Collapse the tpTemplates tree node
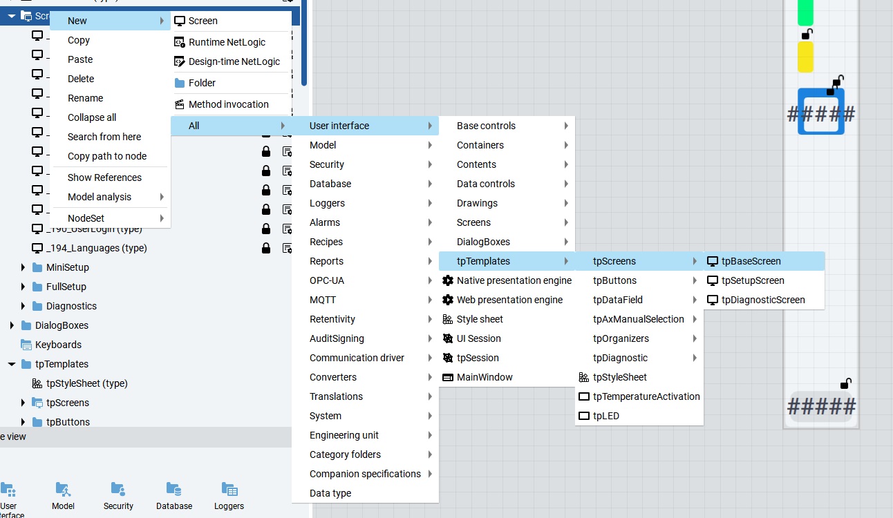Viewport: 893px width, 518px height. coord(12,364)
